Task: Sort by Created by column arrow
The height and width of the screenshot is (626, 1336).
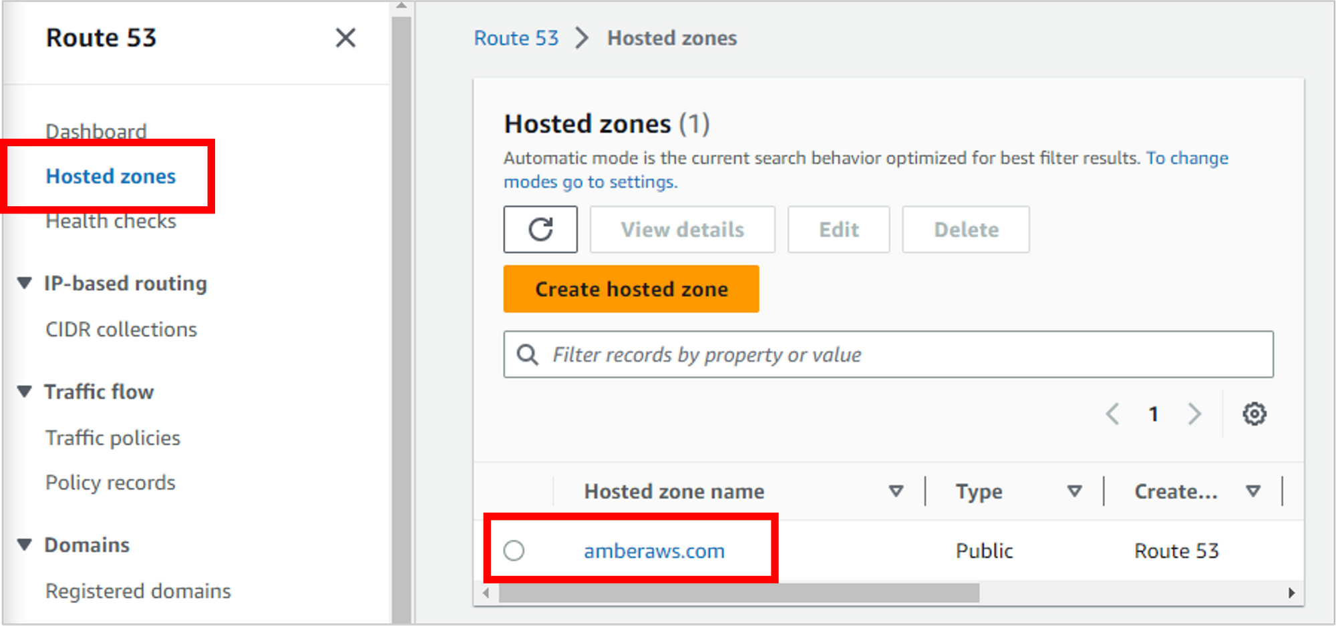Action: click(1253, 491)
